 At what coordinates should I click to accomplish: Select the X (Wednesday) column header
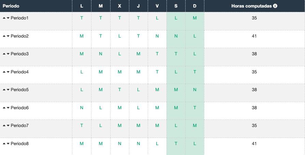(119, 6)
